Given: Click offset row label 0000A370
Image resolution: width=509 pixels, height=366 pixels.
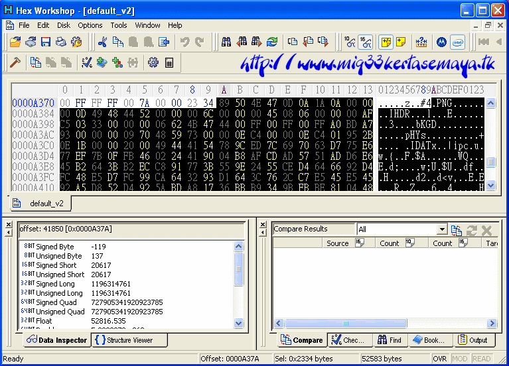Looking at the screenshot, I should 33,103.
